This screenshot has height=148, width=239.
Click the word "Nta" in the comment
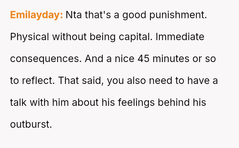[x=73, y=15]
